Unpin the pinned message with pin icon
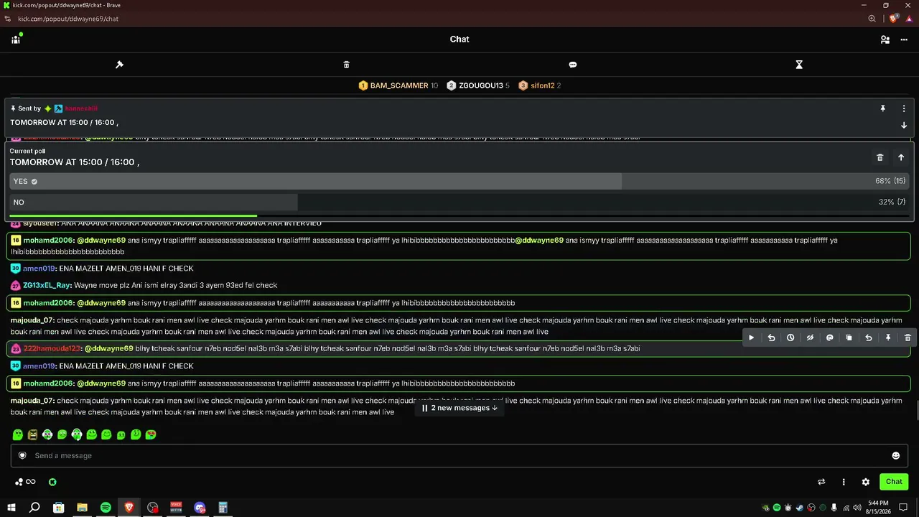Image resolution: width=919 pixels, height=517 pixels. [883, 108]
